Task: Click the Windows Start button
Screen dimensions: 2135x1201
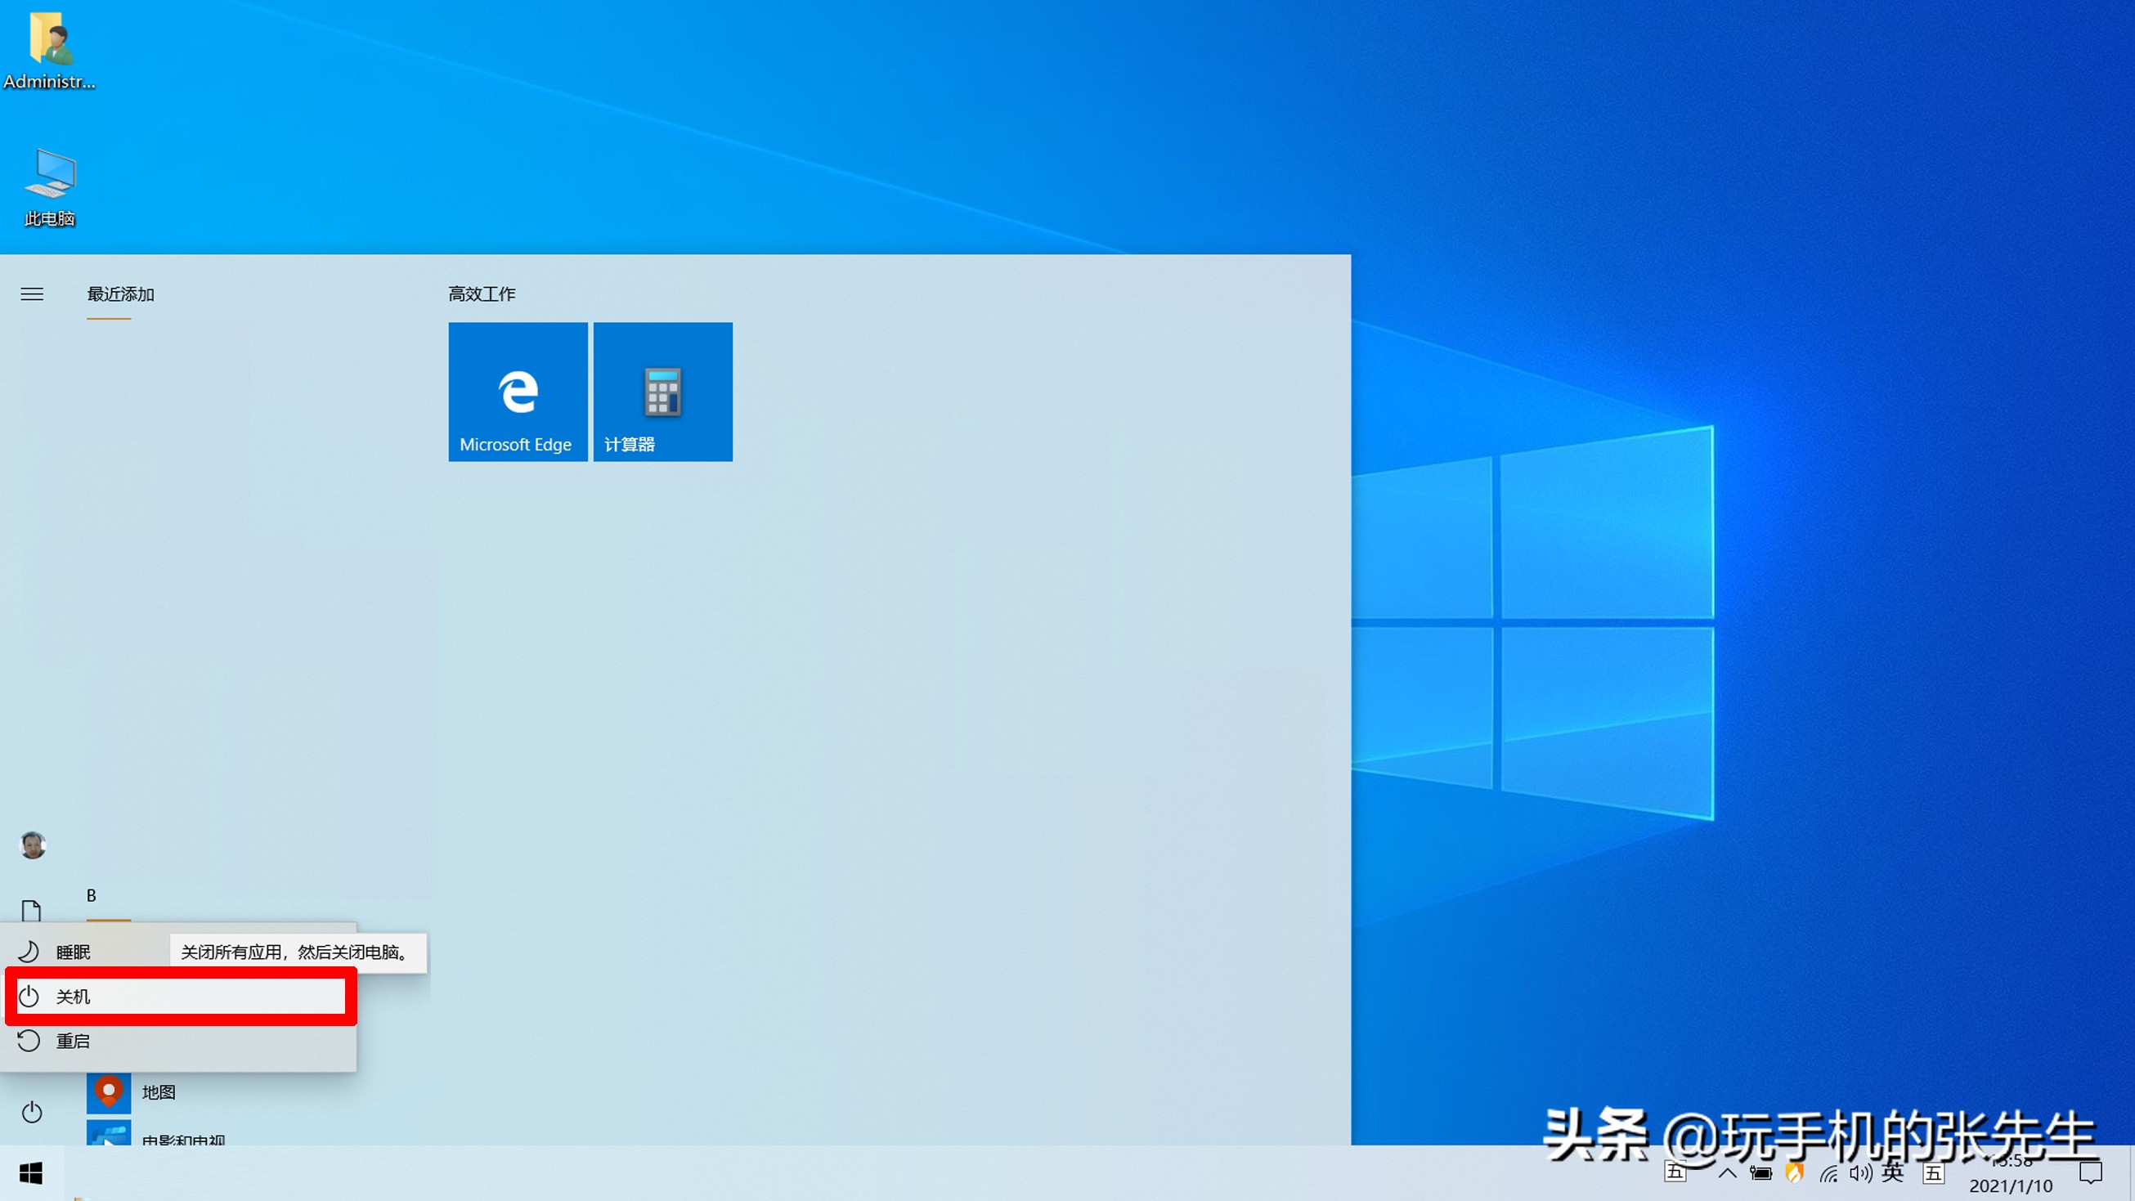Action: pyautogui.click(x=31, y=1174)
